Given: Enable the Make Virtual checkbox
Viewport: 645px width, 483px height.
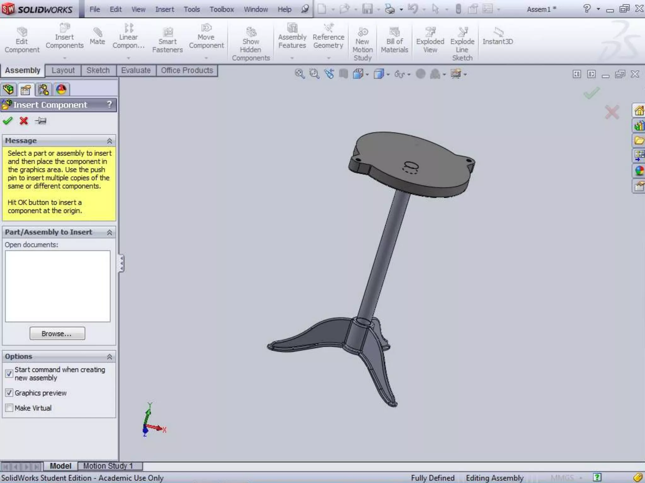Looking at the screenshot, I should [x=9, y=408].
